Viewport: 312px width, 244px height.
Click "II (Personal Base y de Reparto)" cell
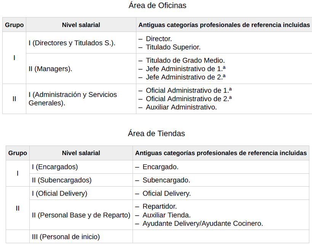click(81, 215)
